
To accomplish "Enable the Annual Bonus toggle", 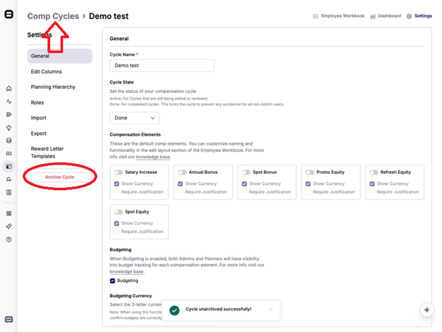I will click(182, 173).
